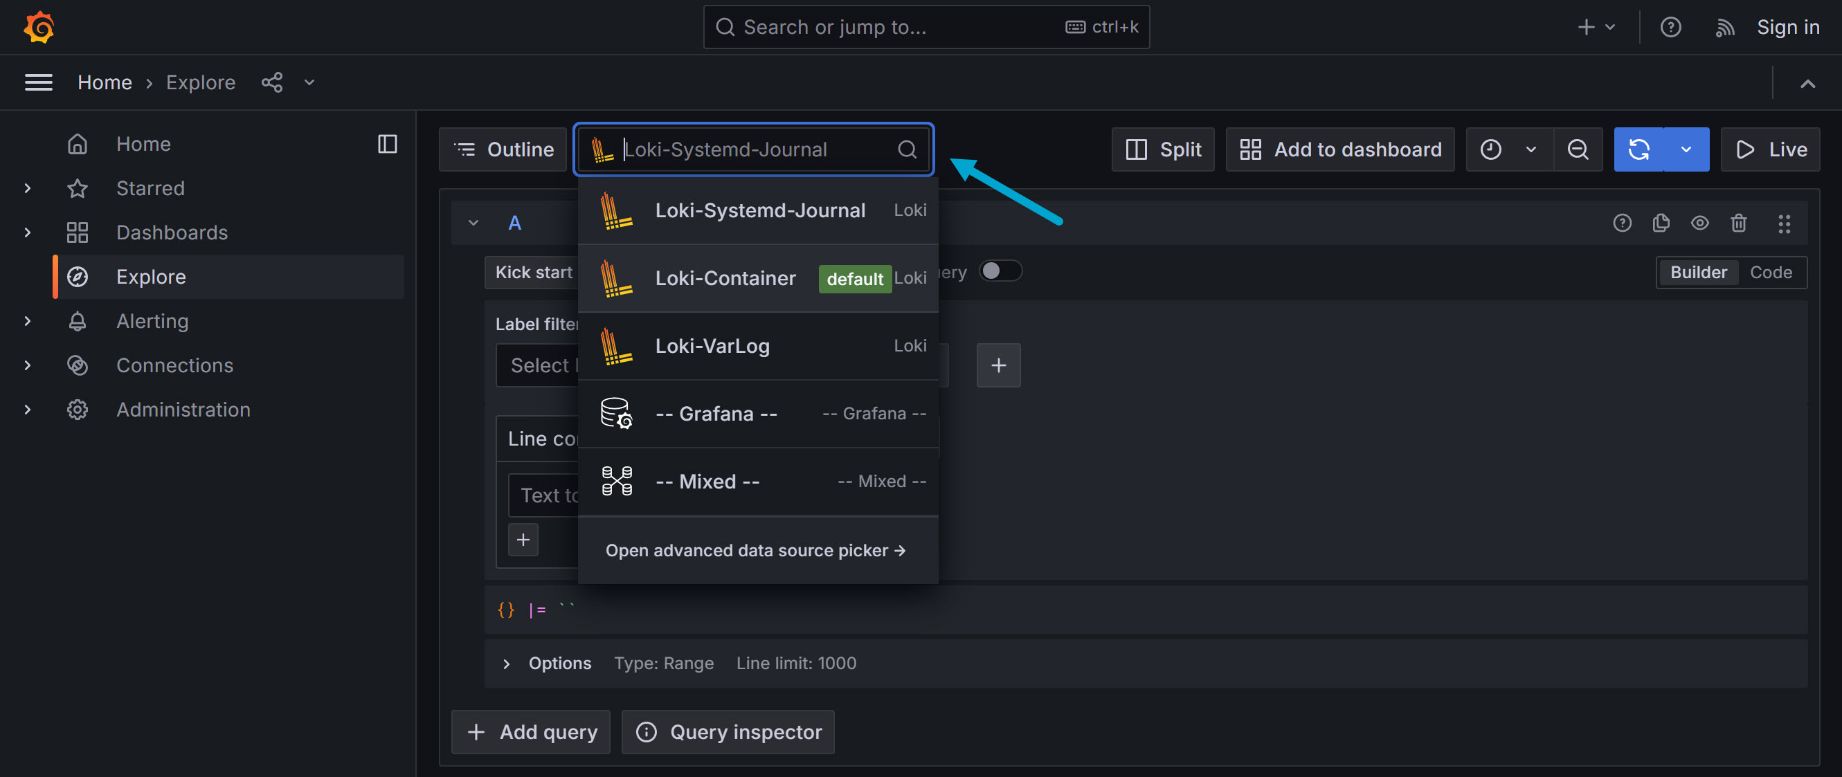
Task: Expand the Options section chevron
Action: pyautogui.click(x=506, y=664)
